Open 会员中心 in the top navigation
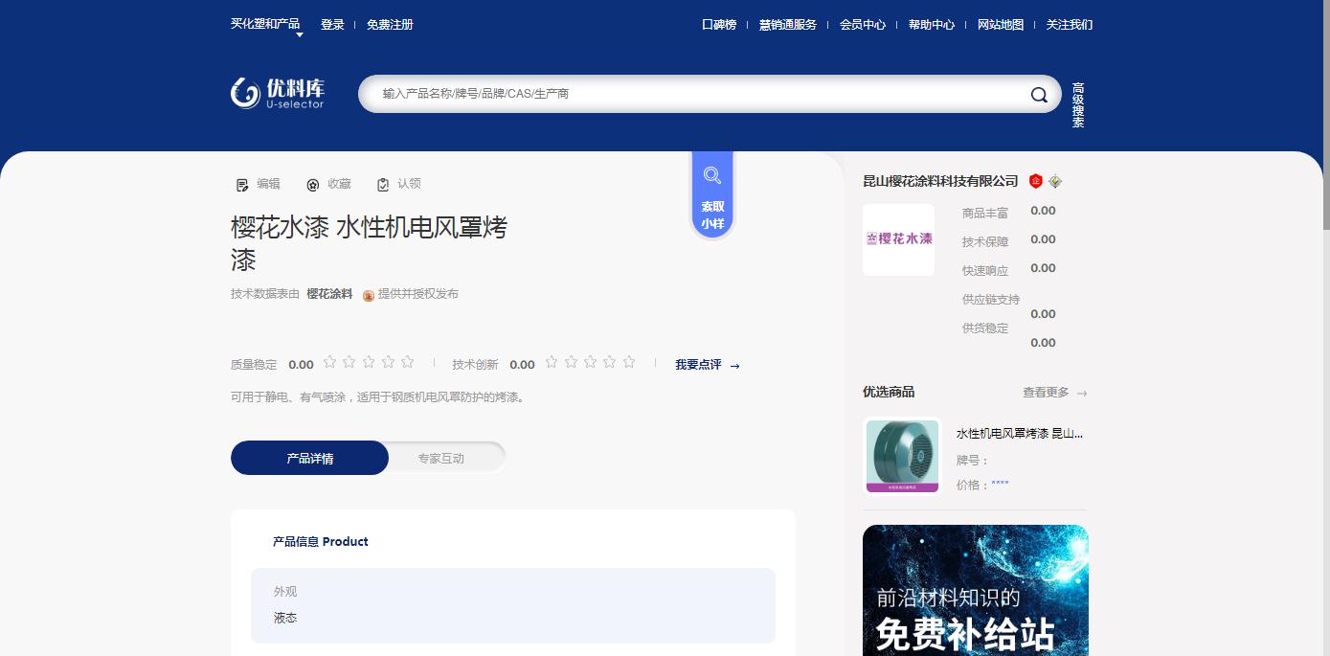 click(863, 25)
